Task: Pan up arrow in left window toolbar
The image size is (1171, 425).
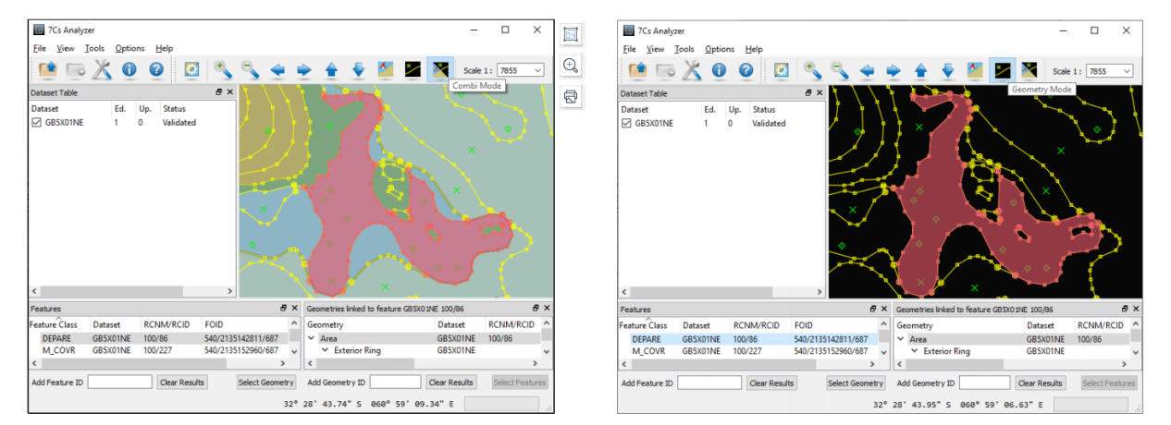Action: click(331, 69)
